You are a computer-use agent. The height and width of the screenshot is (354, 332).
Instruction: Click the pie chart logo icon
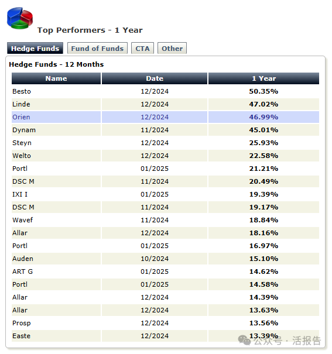pyautogui.click(x=20, y=18)
